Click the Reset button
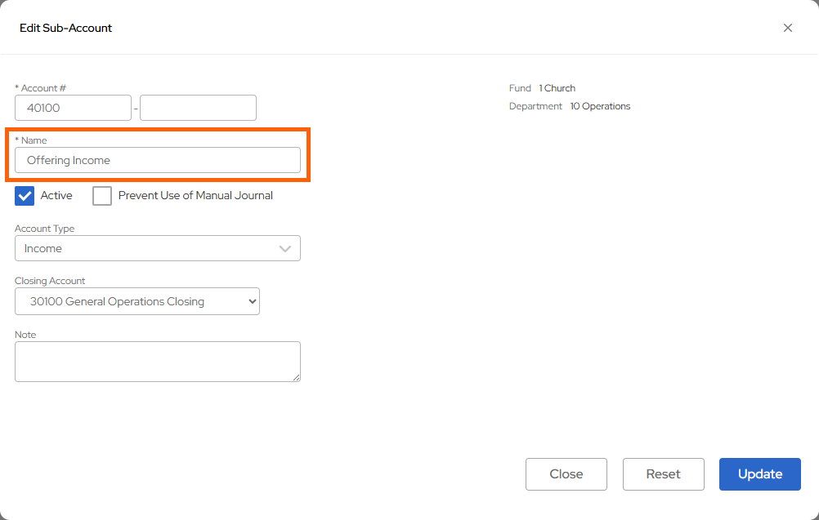This screenshot has height=520, width=819. (x=663, y=473)
